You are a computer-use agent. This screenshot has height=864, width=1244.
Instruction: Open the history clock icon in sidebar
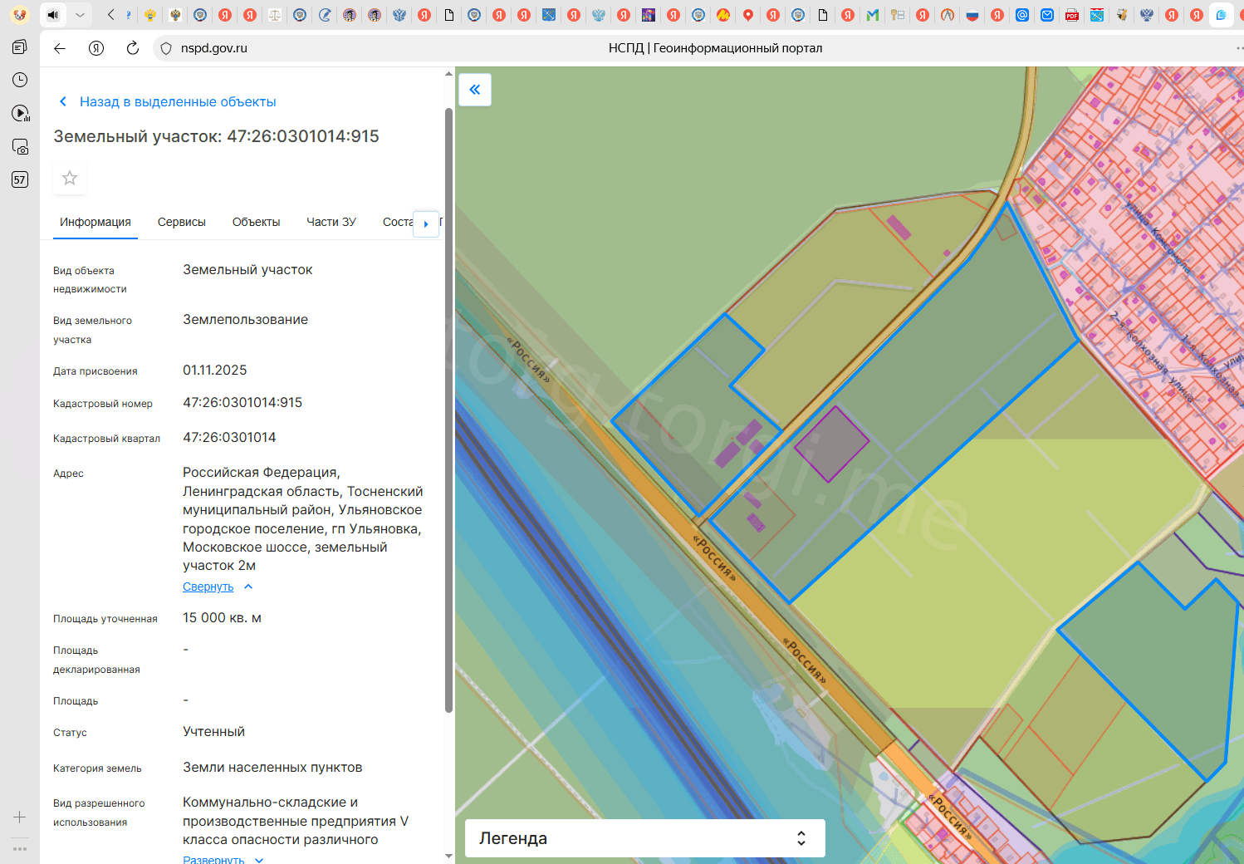(20, 80)
